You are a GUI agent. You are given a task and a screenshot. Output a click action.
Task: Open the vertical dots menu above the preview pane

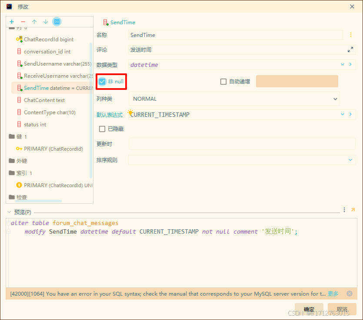pos(344,209)
